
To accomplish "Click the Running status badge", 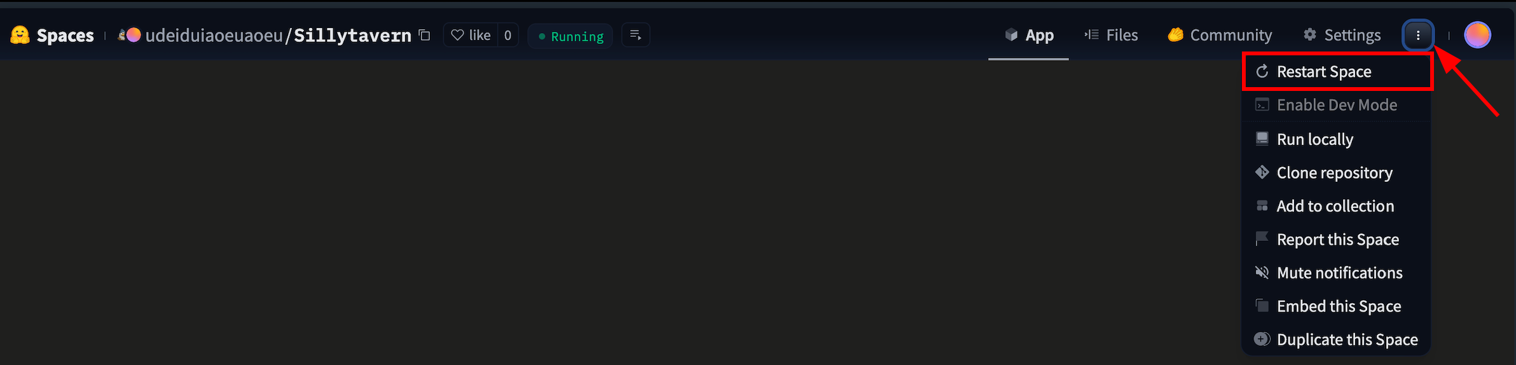I will coord(570,36).
